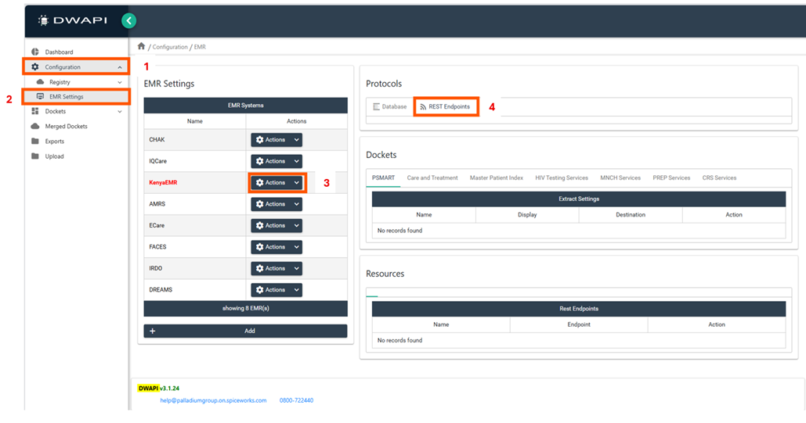
Task: Open IQCare Actions dropdown arrow
Action: coord(297,161)
